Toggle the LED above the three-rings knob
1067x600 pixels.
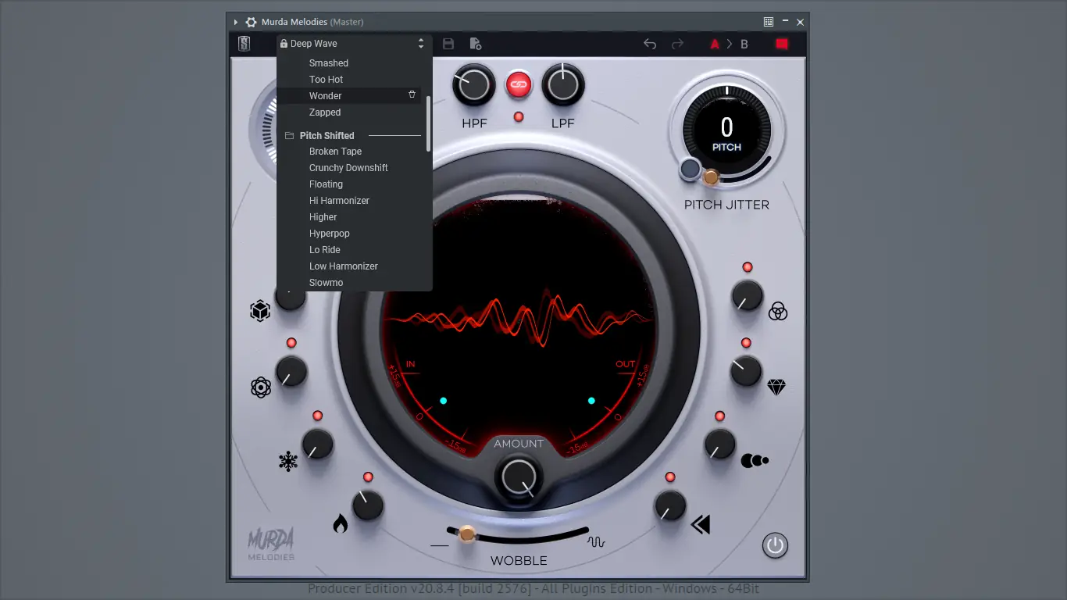(x=748, y=267)
